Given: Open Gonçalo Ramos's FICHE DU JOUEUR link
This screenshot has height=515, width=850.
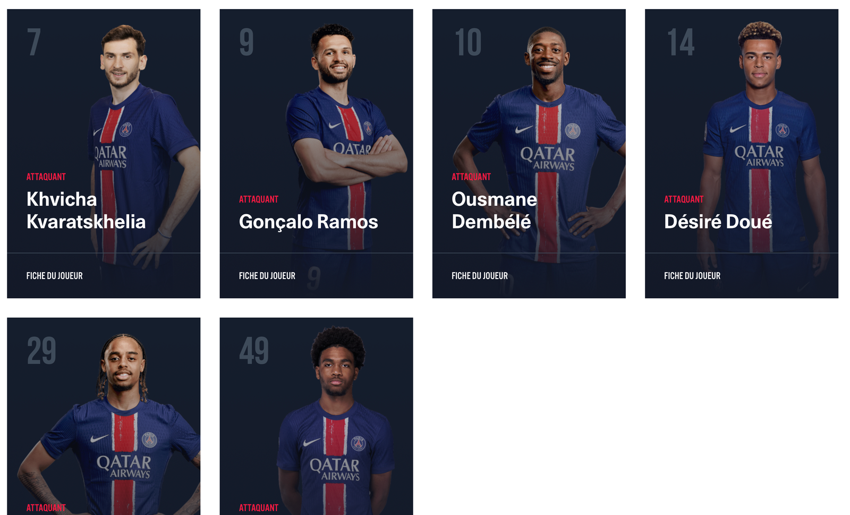Looking at the screenshot, I should click(267, 276).
